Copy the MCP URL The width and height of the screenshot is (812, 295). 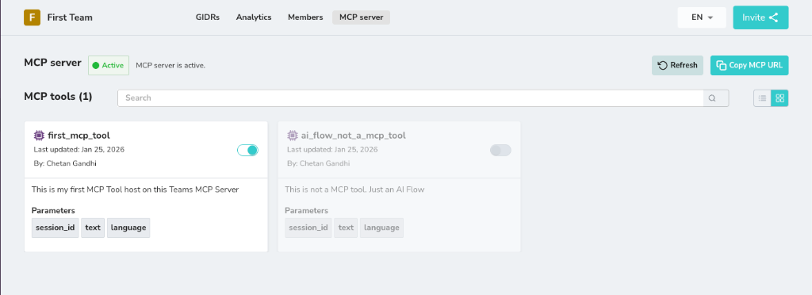coord(749,65)
